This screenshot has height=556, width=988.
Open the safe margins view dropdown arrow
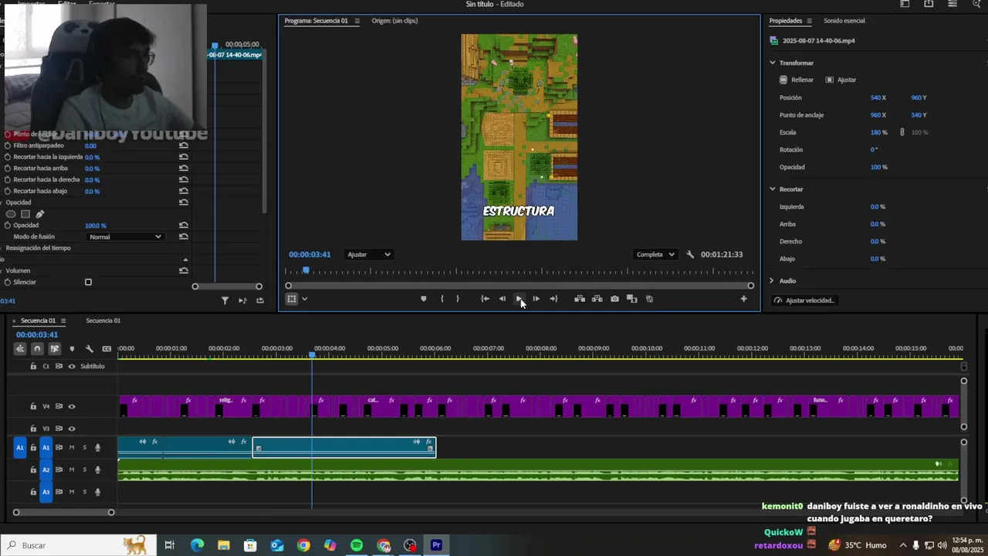click(305, 299)
